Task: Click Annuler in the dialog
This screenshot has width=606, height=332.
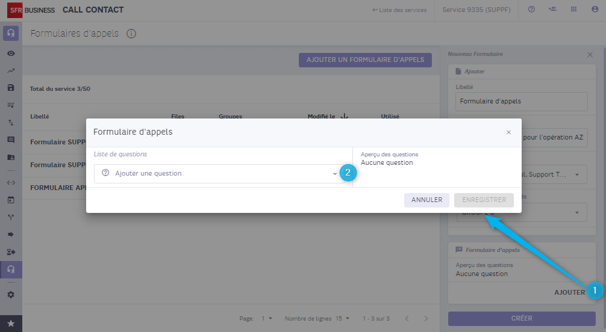Action: pos(426,200)
